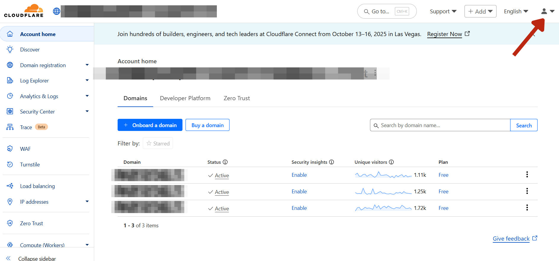Screen dimensions: 559x261
Task: Click the Unique visitors info icon
Action: coord(391,162)
